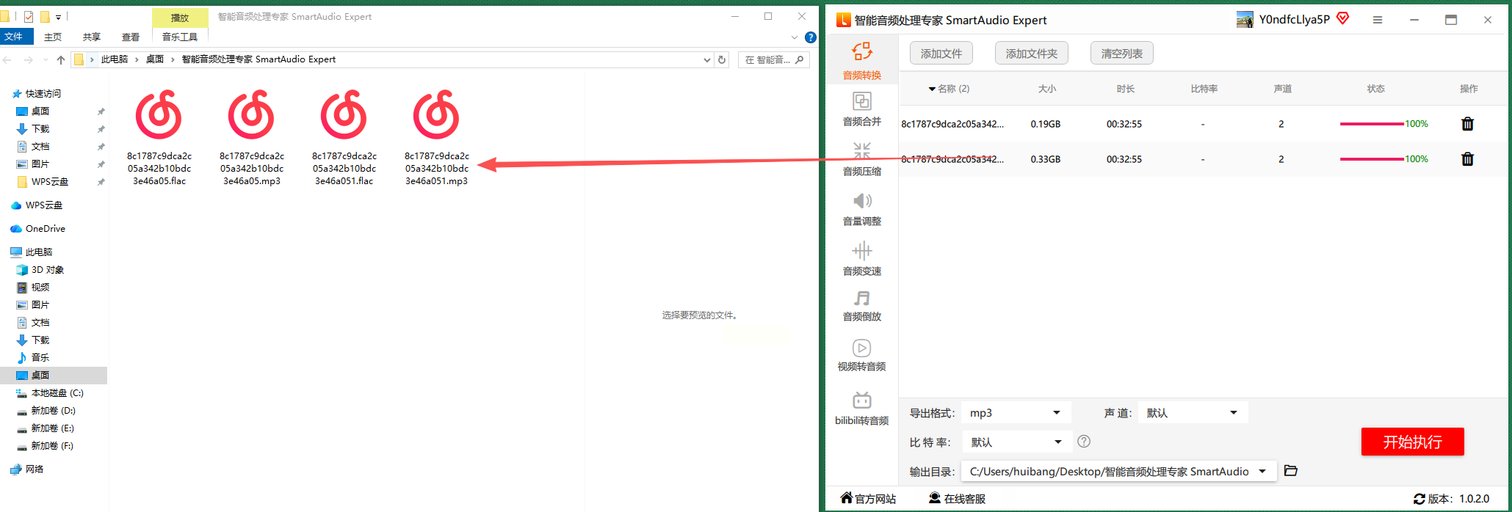Open 网络 in navigation pane
This screenshot has width=1512, height=512.
pos(34,469)
